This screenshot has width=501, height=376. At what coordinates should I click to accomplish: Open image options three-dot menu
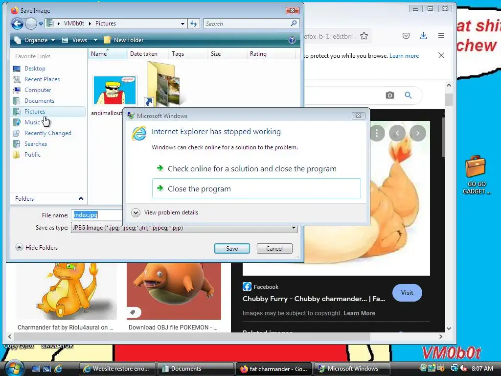(x=377, y=133)
